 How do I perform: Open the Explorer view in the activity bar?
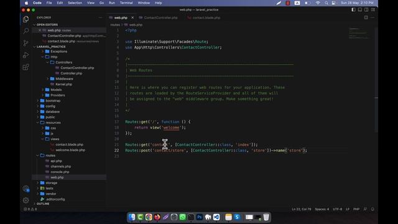click(x=25, y=19)
